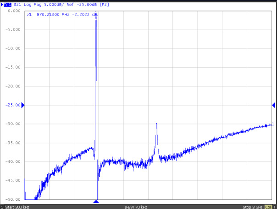277x209 pixels.
Task: Edit the Ref -25.00dB reference value
Action: click(x=84, y=4)
